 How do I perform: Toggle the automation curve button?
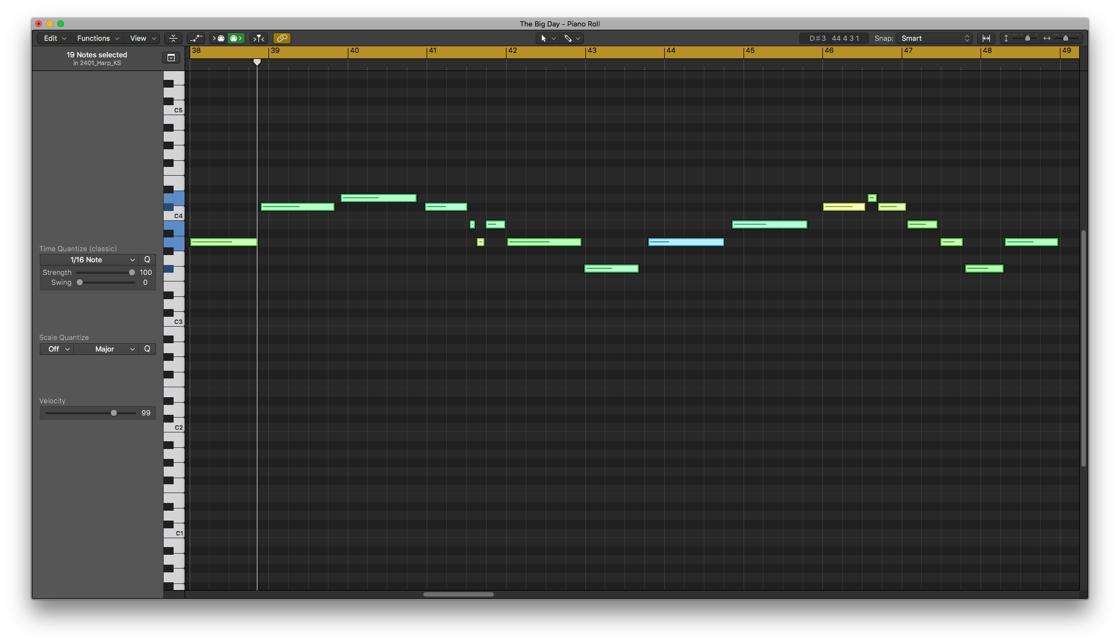click(196, 38)
